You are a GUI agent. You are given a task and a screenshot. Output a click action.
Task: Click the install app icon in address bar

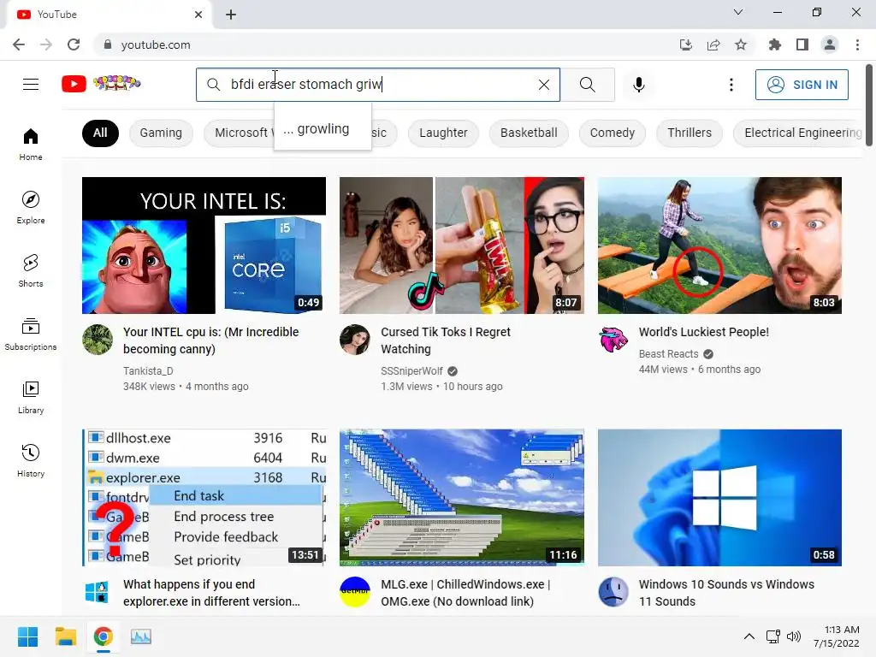(686, 44)
